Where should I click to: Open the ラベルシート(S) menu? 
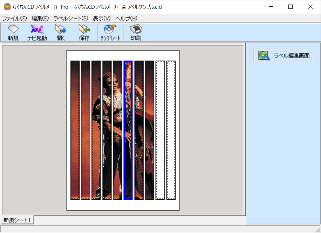71,19
